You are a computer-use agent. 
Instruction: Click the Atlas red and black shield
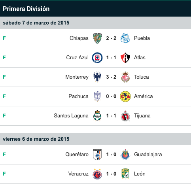tap(125, 58)
